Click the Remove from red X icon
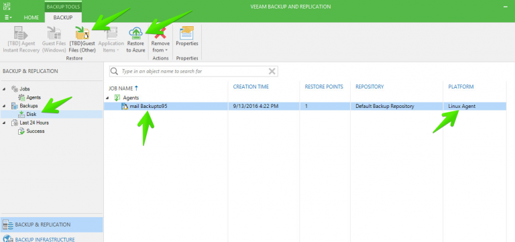 point(161,33)
